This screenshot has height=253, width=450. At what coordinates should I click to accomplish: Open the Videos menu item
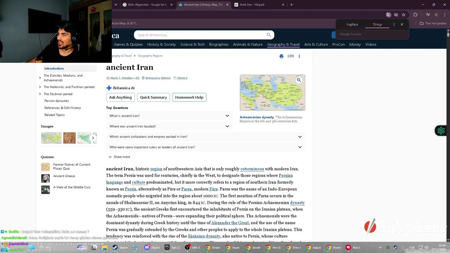click(371, 44)
